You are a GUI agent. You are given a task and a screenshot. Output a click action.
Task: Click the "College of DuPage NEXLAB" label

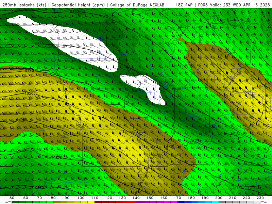(137, 5)
